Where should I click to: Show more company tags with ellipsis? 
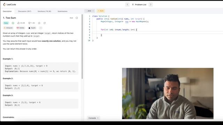point(40,28)
